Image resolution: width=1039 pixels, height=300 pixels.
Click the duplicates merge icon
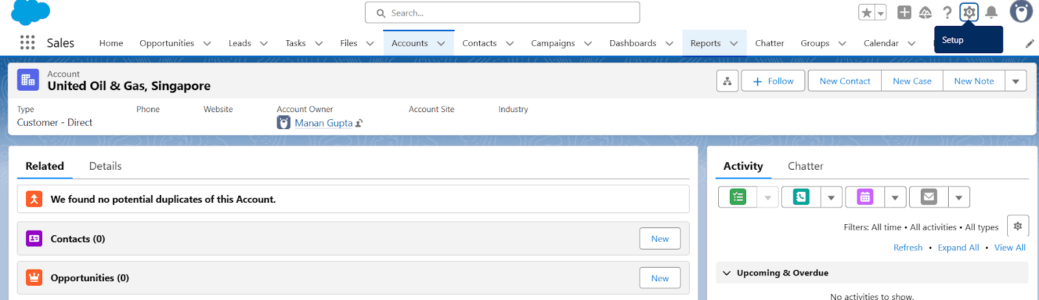coord(34,199)
